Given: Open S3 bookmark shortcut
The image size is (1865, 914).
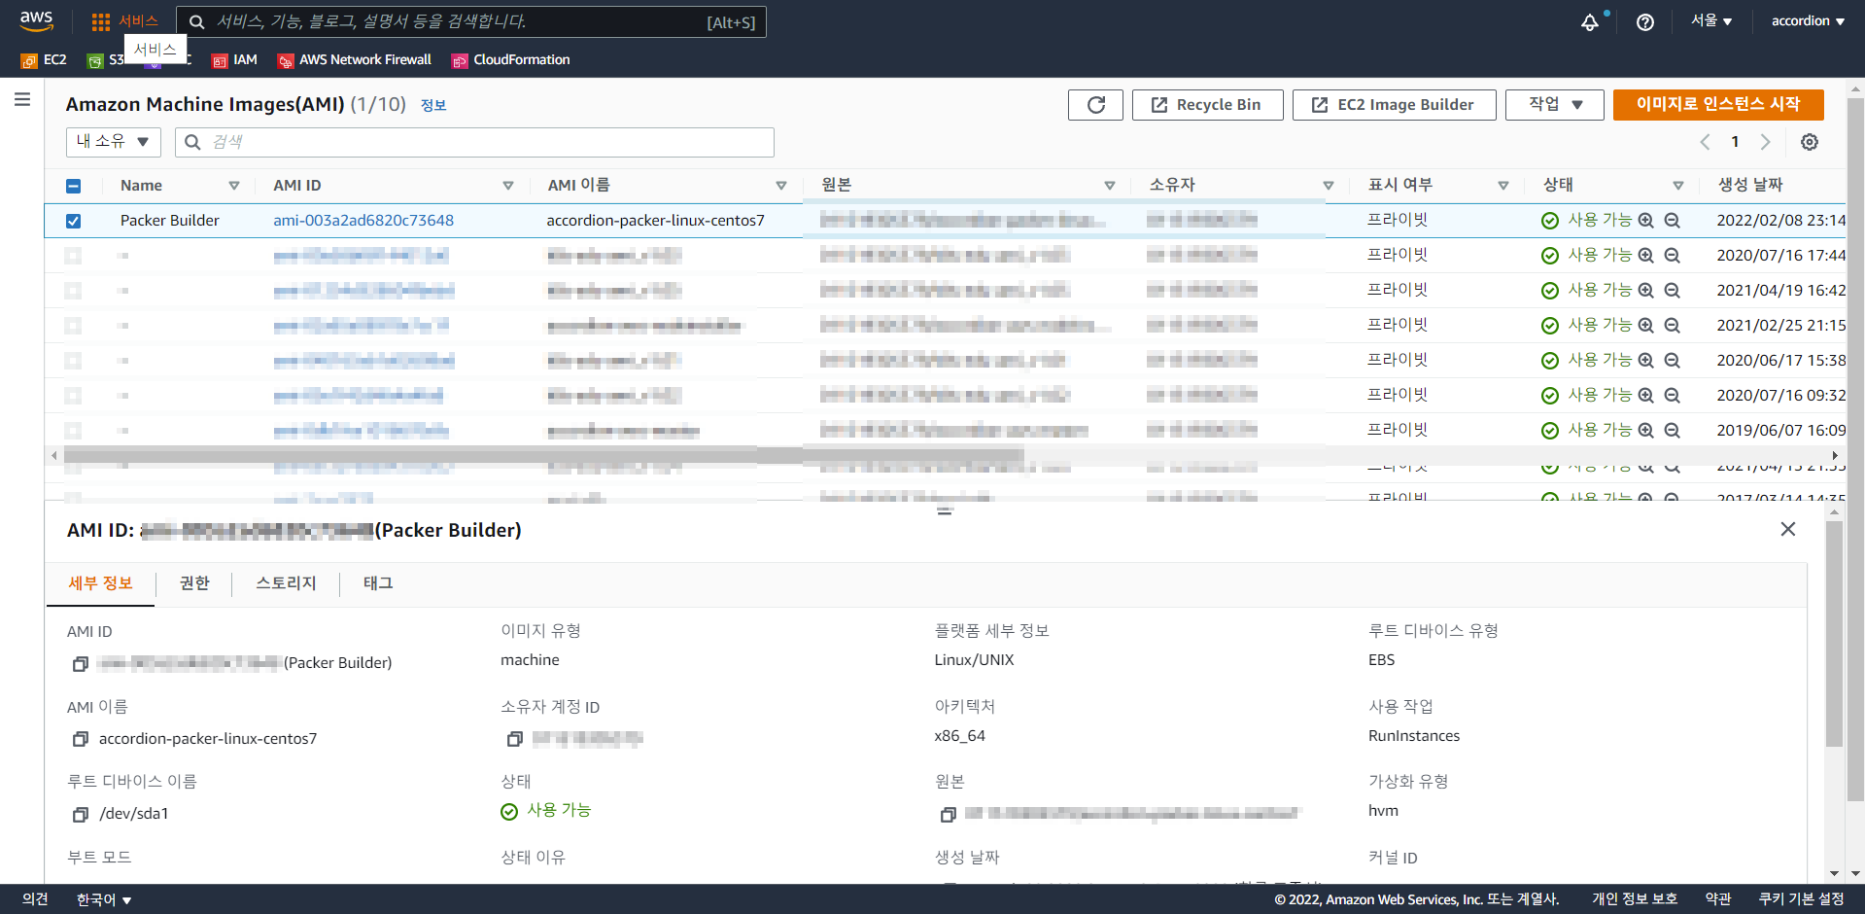Looking at the screenshot, I should point(106,60).
